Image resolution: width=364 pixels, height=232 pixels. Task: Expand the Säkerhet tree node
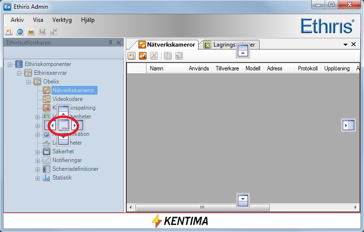[x=37, y=152]
